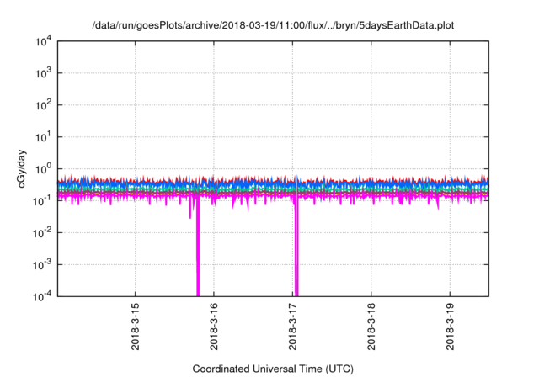Click the Coordinated Universal Time (UTC) label
This screenshot has width=539, height=377.
point(273,369)
